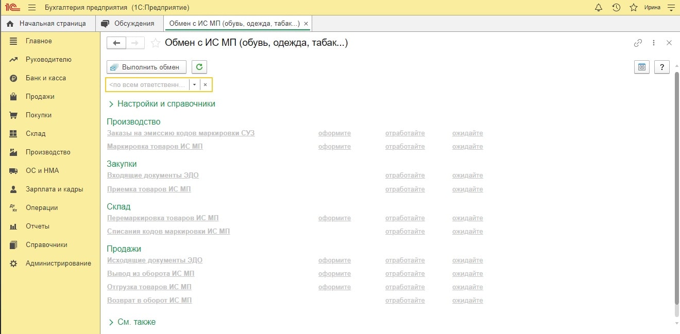Viewport: 680px width, 334px height.
Task: Click отработайте for Маркировка товаров
Action: pos(405,147)
